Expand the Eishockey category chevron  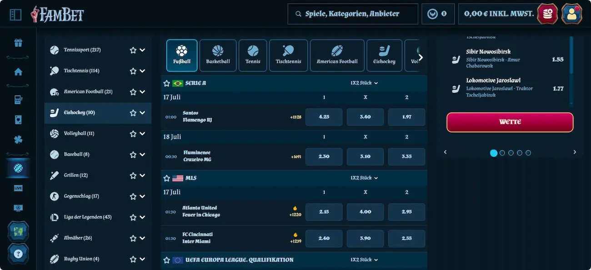(142, 113)
